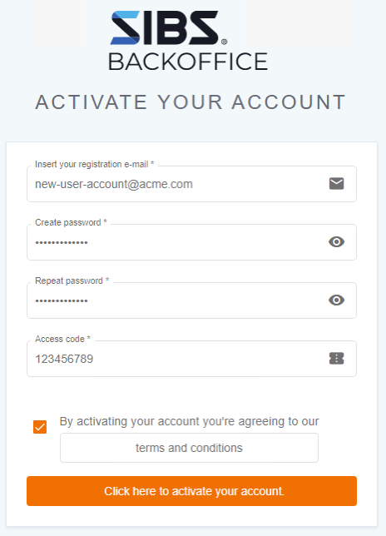
Task: Click the Access code label text
Action: click(x=62, y=339)
